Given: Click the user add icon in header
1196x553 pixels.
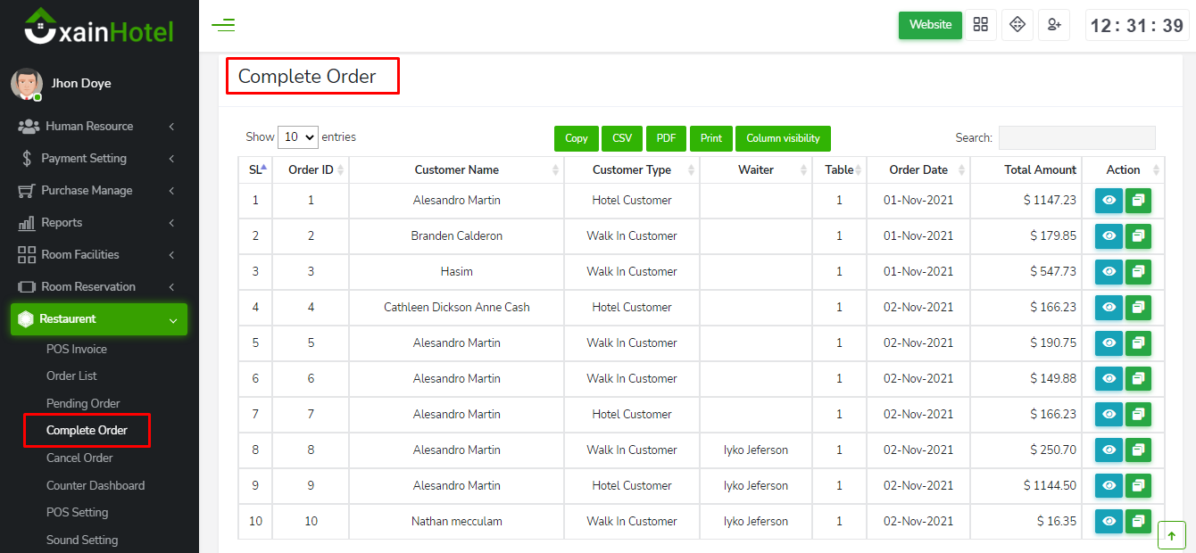Looking at the screenshot, I should pyautogui.click(x=1053, y=25).
